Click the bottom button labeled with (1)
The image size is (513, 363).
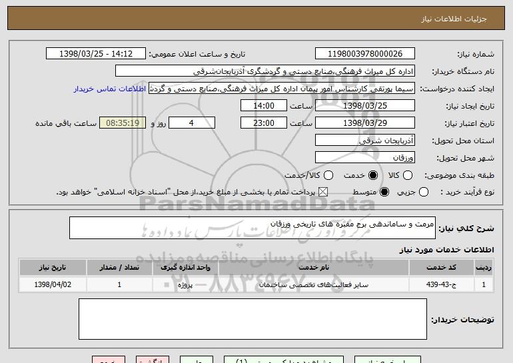284,360
